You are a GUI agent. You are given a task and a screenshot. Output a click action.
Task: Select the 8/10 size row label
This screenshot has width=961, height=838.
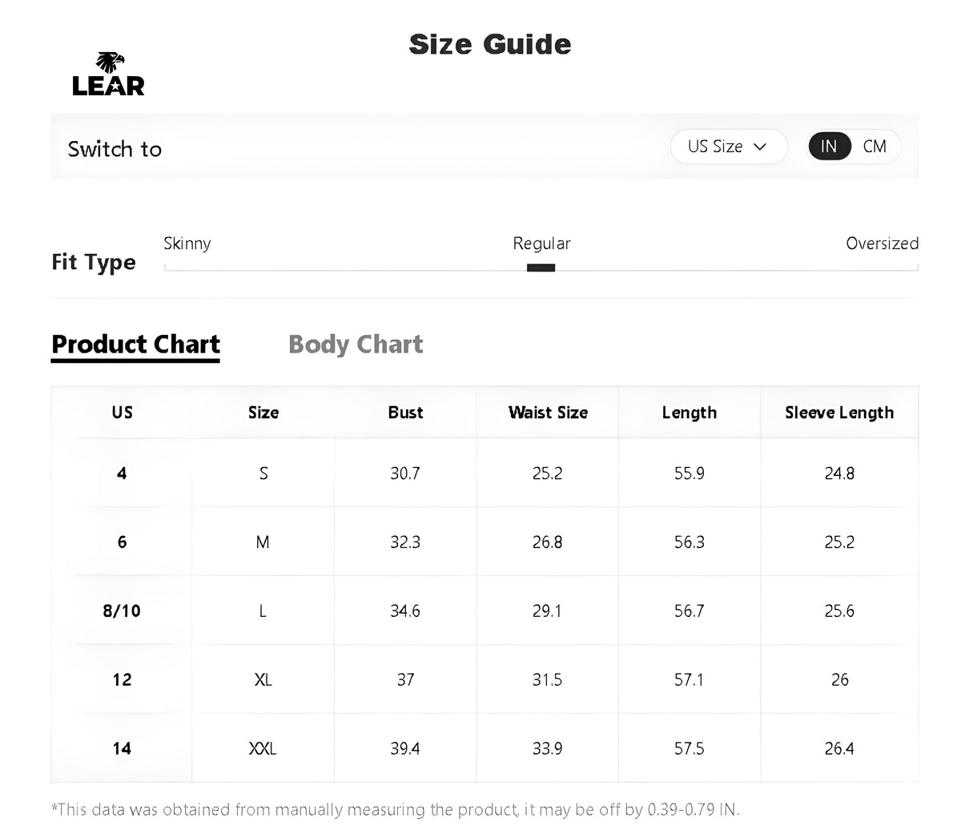[x=122, y=611]
